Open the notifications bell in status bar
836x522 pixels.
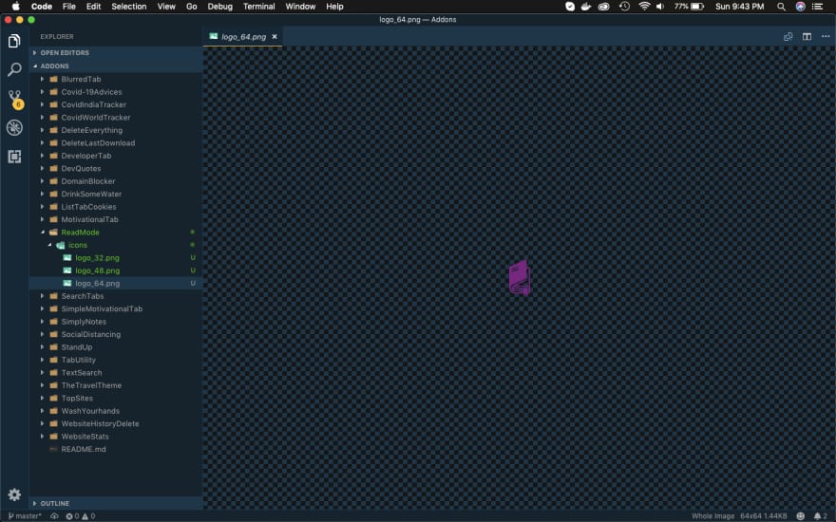pyautogui.click(x=820, y=516)
